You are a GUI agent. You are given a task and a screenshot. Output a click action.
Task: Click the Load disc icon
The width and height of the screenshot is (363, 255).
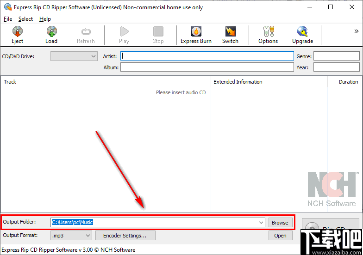tap(52, 31)
